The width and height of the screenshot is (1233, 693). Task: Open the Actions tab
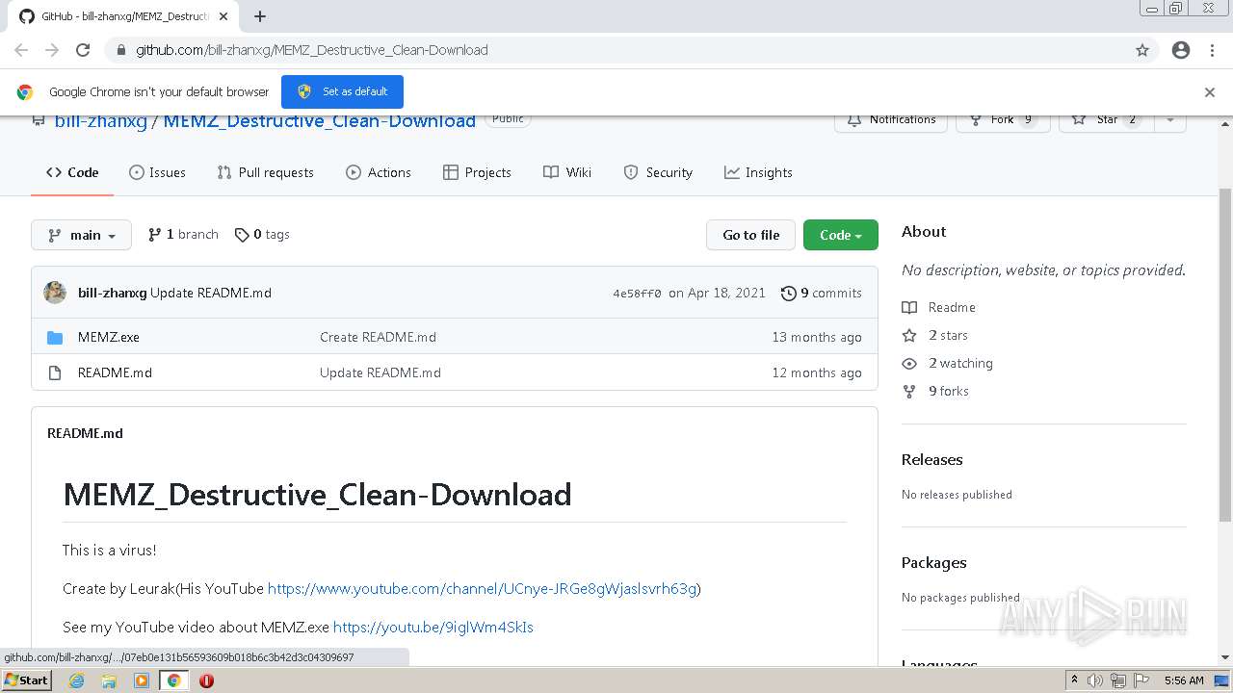378,172
